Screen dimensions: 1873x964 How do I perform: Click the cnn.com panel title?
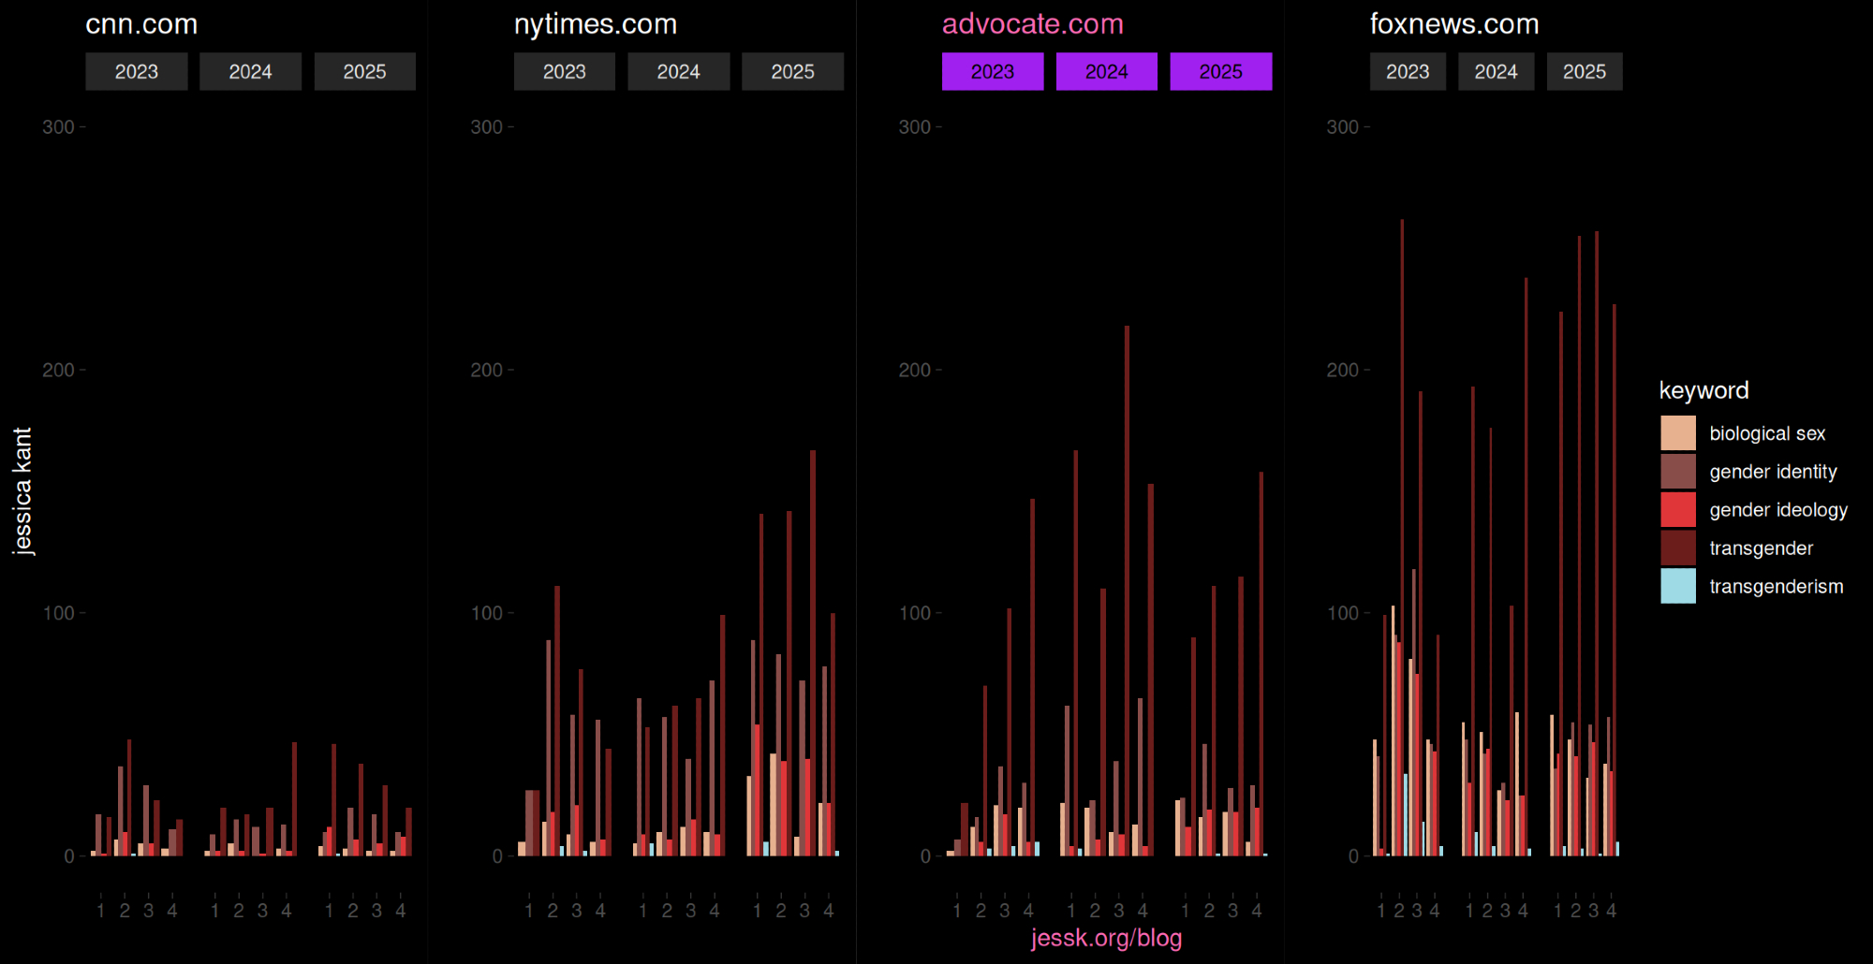coord(141,24)
